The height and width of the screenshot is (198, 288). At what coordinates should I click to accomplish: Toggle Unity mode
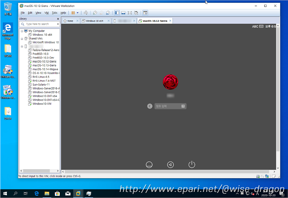tap(136, 13)
